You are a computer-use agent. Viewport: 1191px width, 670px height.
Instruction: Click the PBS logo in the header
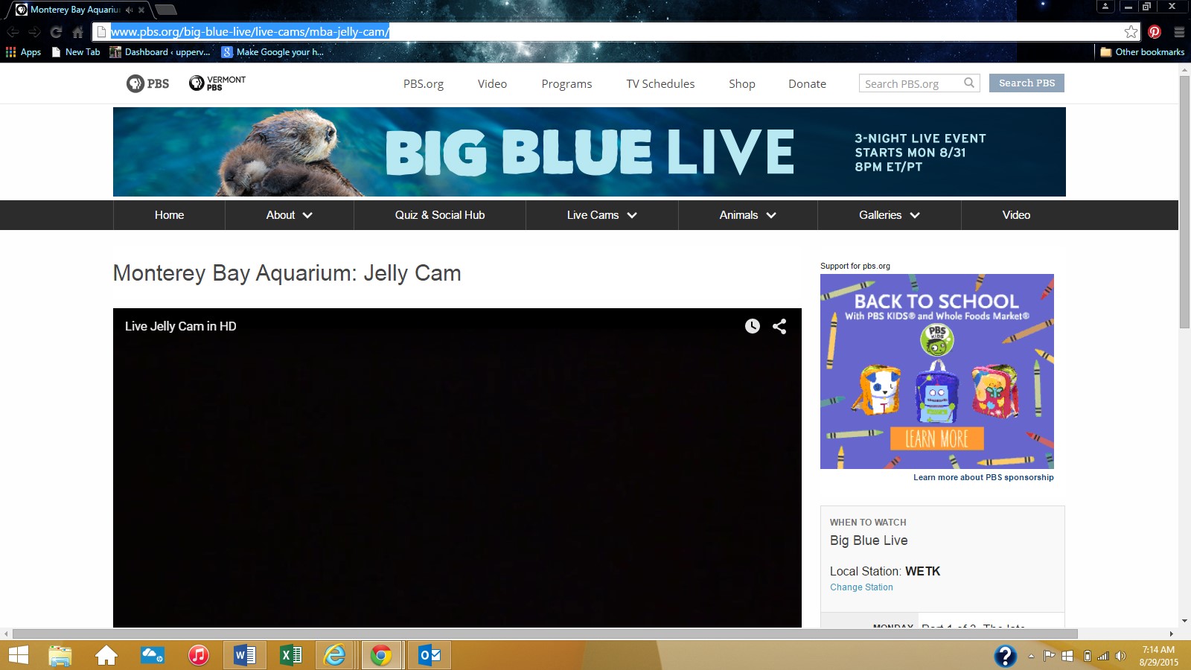(148, 83)
